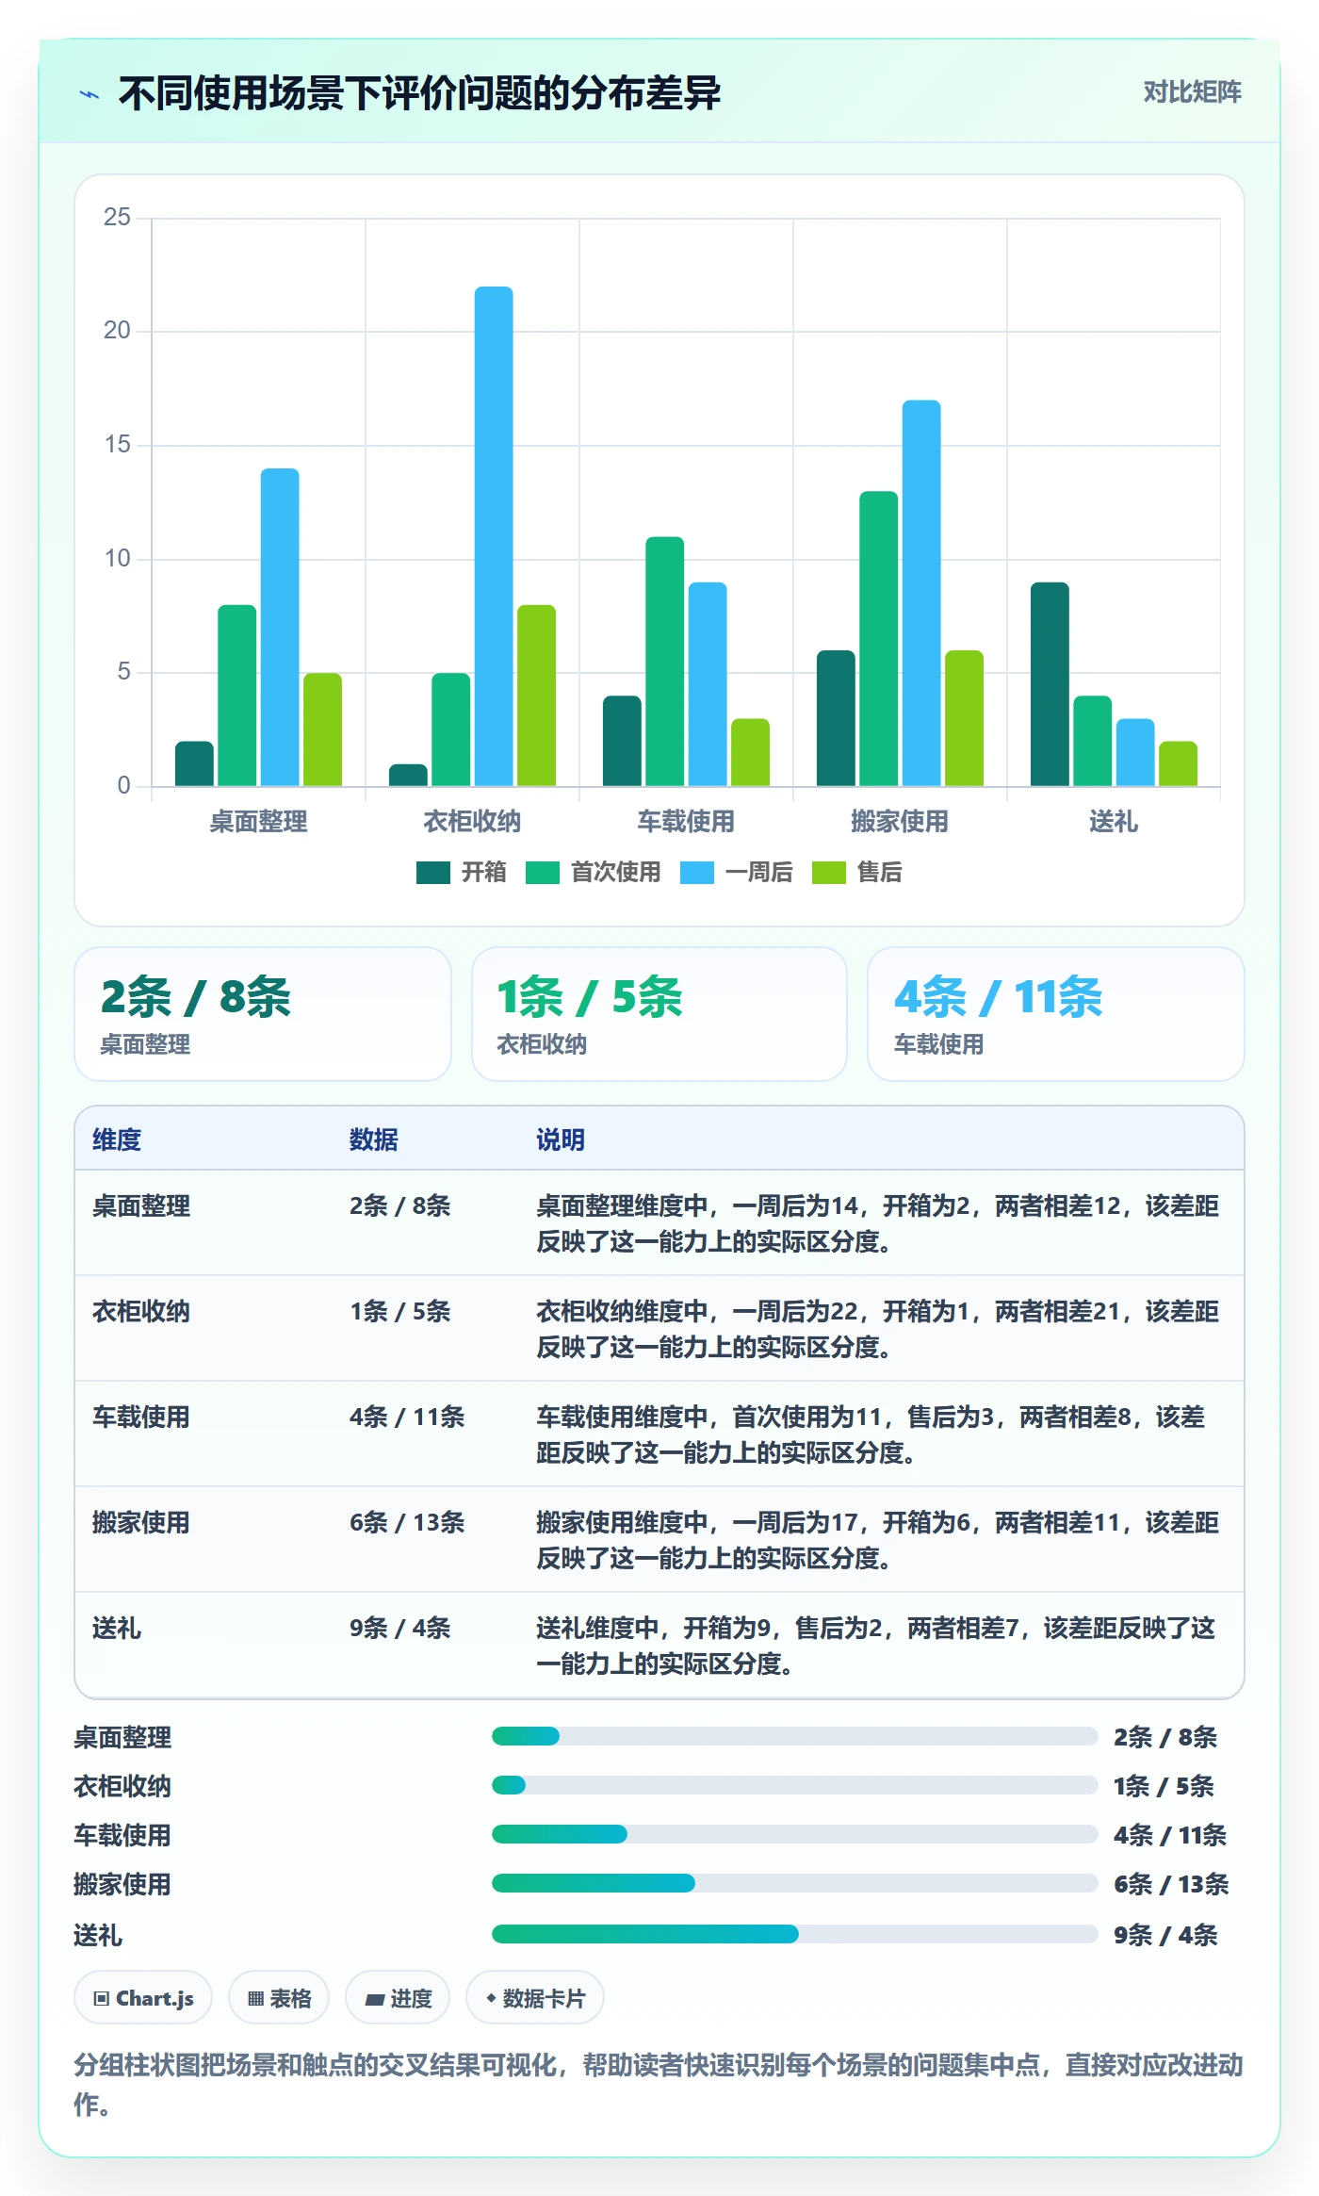The width and height of the screenshot is (1319, 2196).
Task: Click the 开箱 bar in the 送礼 group
Action: point(1050,684)
